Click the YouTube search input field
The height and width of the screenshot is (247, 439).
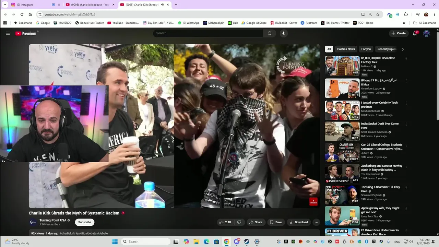tap(208, 33)
